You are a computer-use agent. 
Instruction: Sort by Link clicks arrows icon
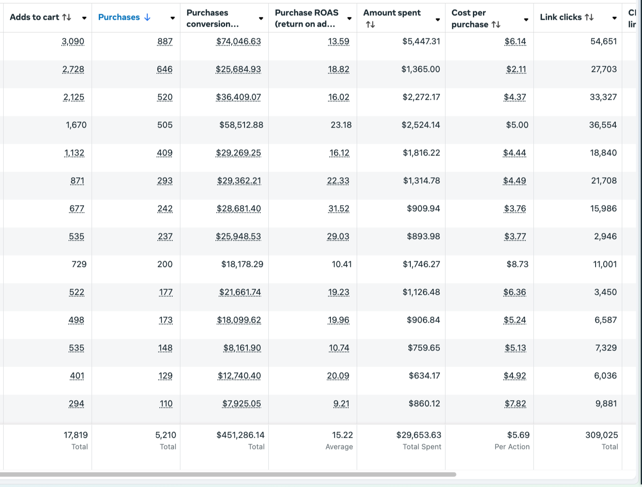click(x=589, y=17)
